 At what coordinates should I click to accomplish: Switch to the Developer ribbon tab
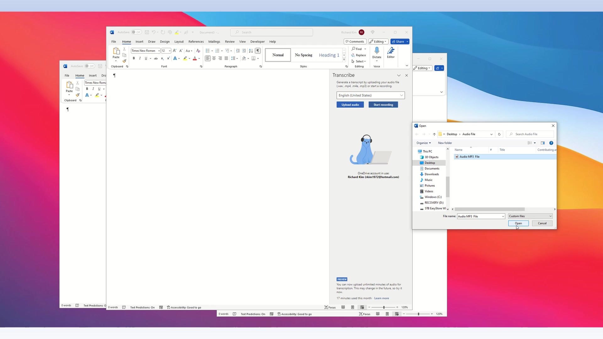click(258, 41)
